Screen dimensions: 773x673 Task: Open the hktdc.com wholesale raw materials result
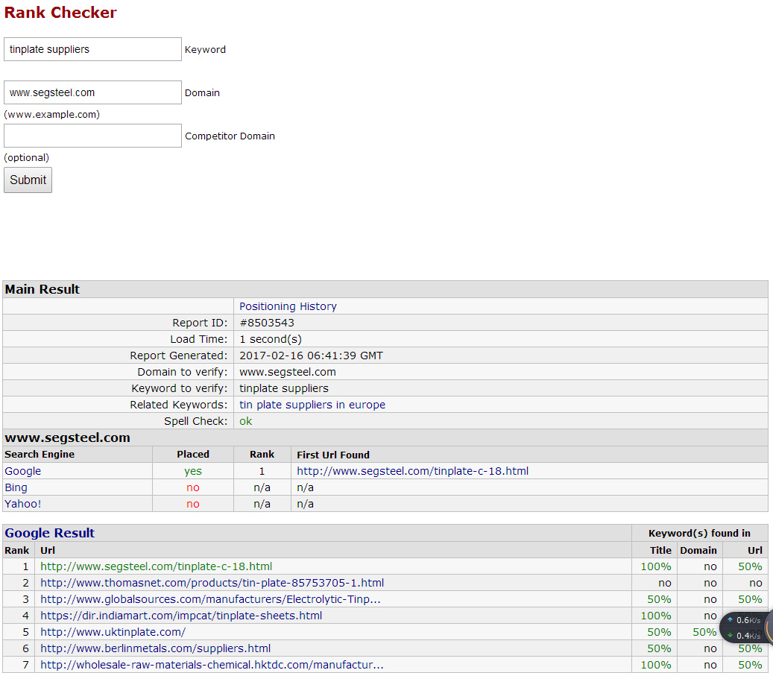coord(212,665)
